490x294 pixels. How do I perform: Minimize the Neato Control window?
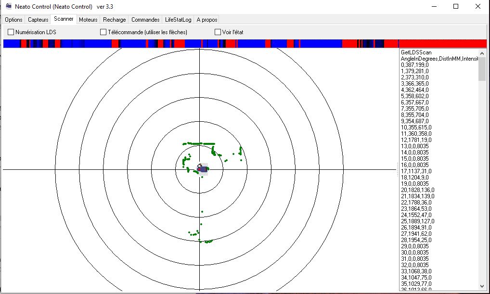[x=434, y=7]
